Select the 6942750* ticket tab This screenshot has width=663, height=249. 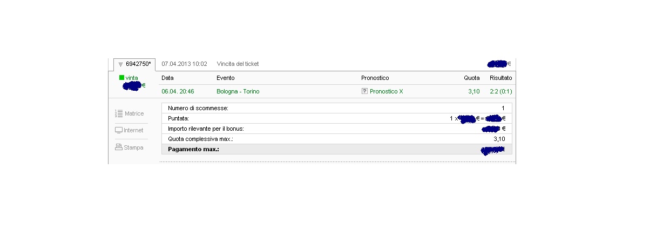point(134,64)
